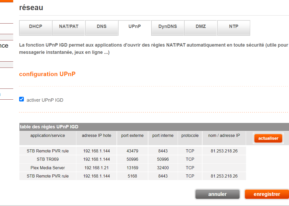Select IP address 192.168.1.21 cell
The width and height of the screenshot is (289, 206).
pos(96,168)
